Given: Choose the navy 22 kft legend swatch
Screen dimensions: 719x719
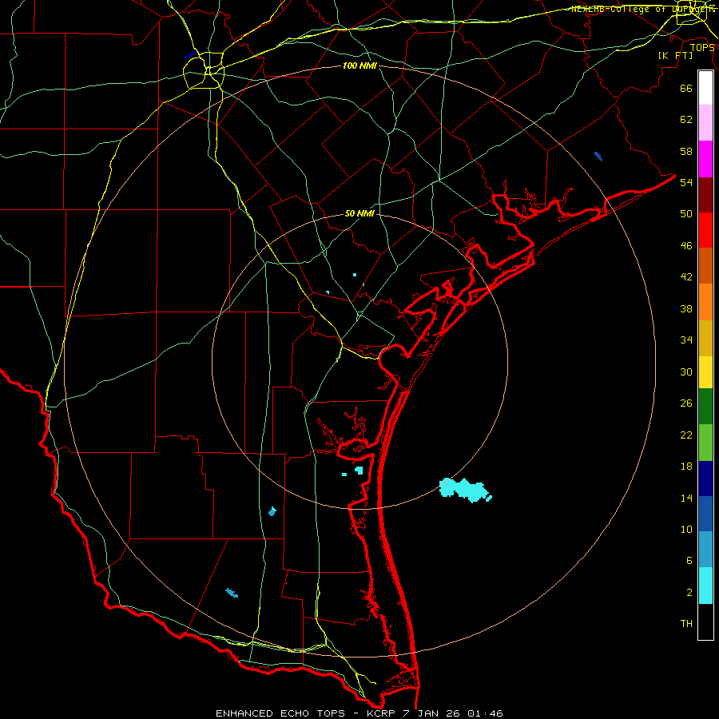Looking at the screenshot, I should pos(705,479).
